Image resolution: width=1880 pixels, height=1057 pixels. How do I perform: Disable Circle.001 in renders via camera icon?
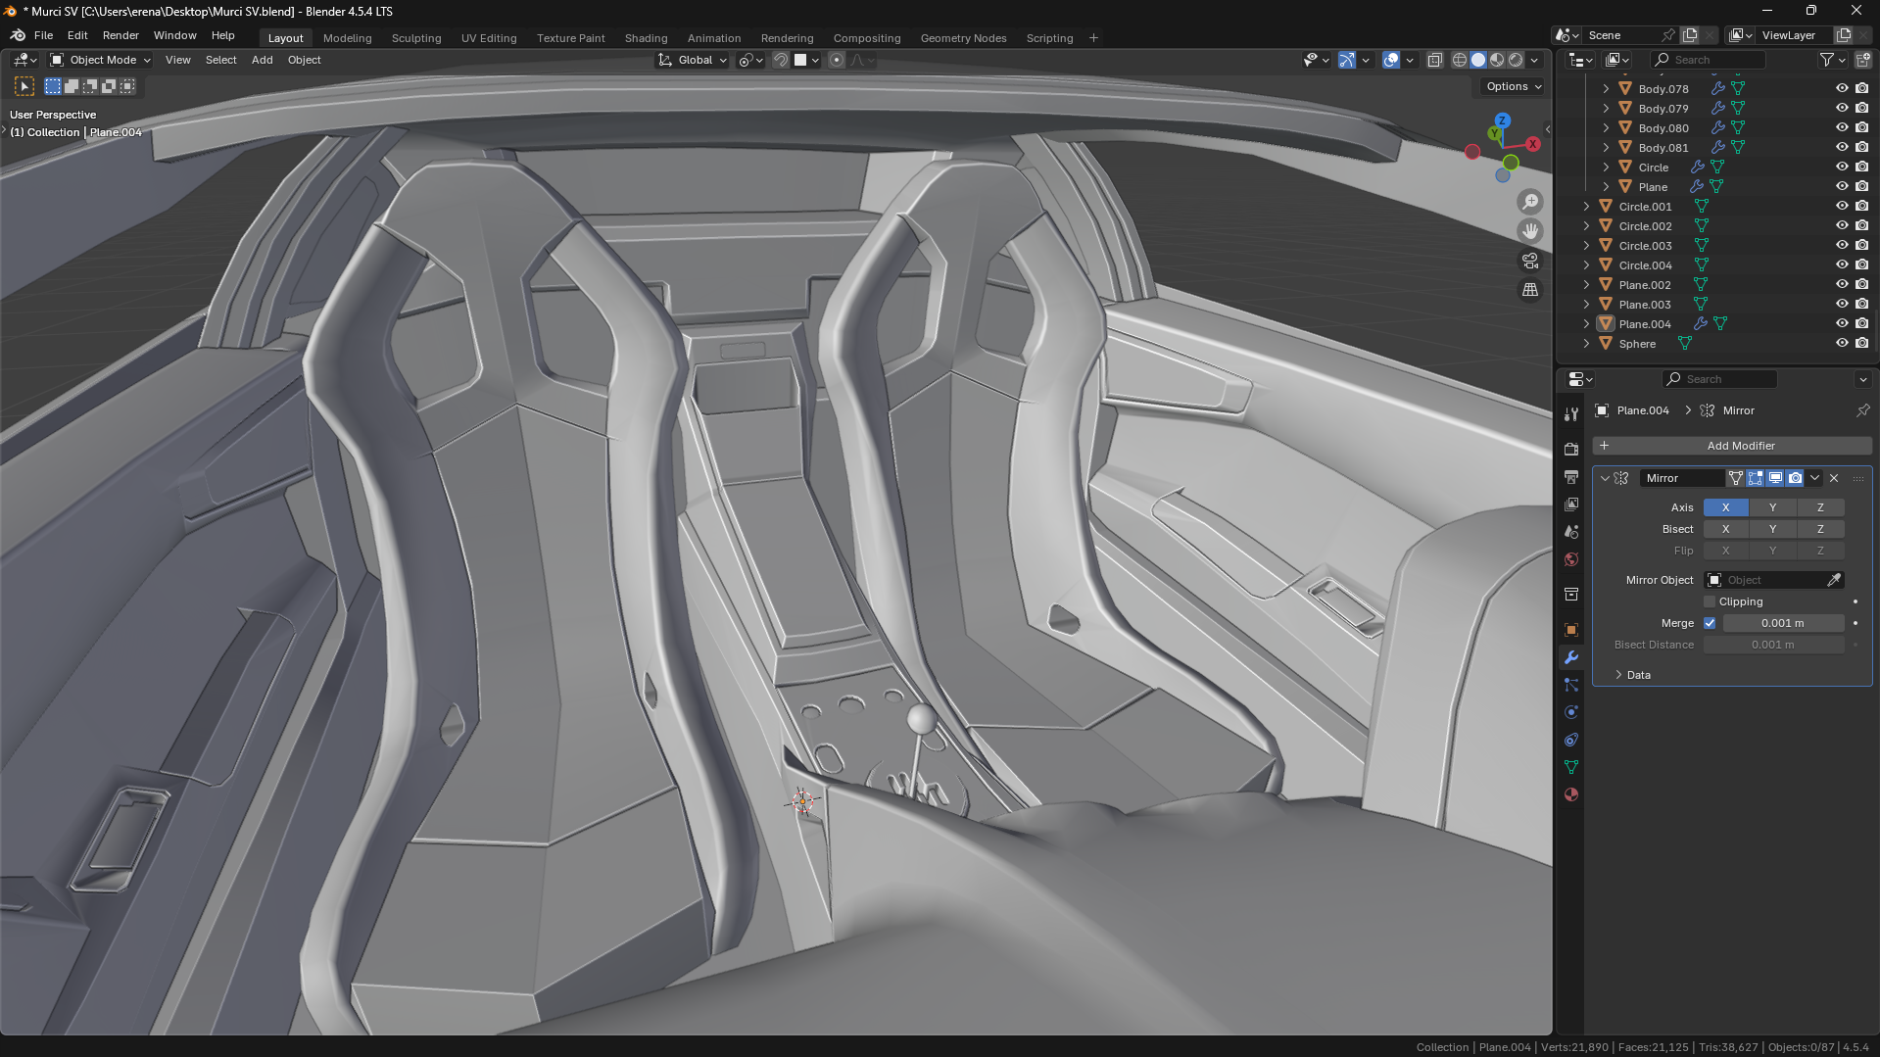click(x=1861, y=206)
